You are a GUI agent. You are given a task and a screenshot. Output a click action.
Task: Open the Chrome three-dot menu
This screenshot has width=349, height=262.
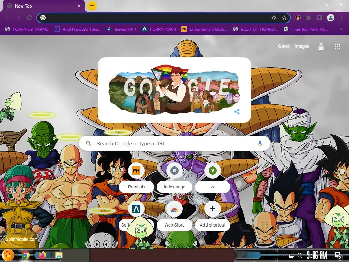click(x=342, y=18)
